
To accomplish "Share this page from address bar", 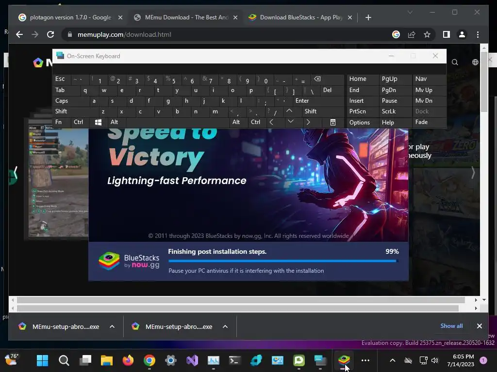I will pos(412,34).
